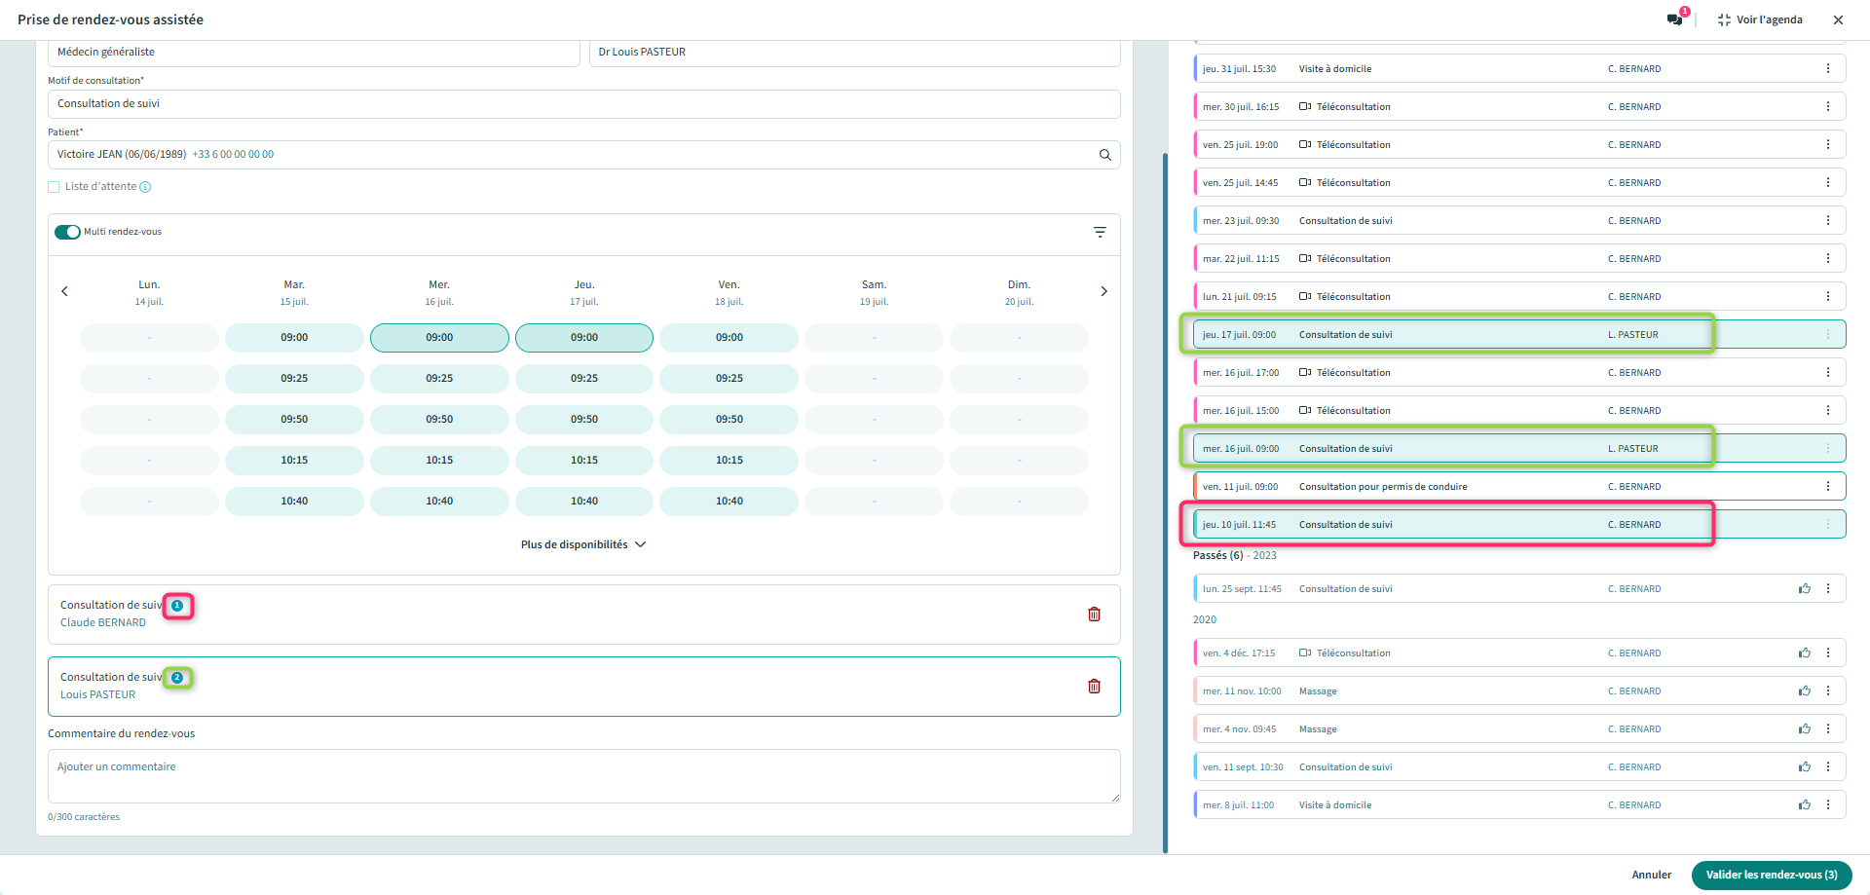
Task: Click thumbs-up icon on the 25 sept. appointment
Action: 1804,589
